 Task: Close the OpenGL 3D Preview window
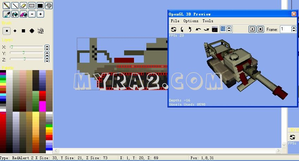(x=294, y=14)
